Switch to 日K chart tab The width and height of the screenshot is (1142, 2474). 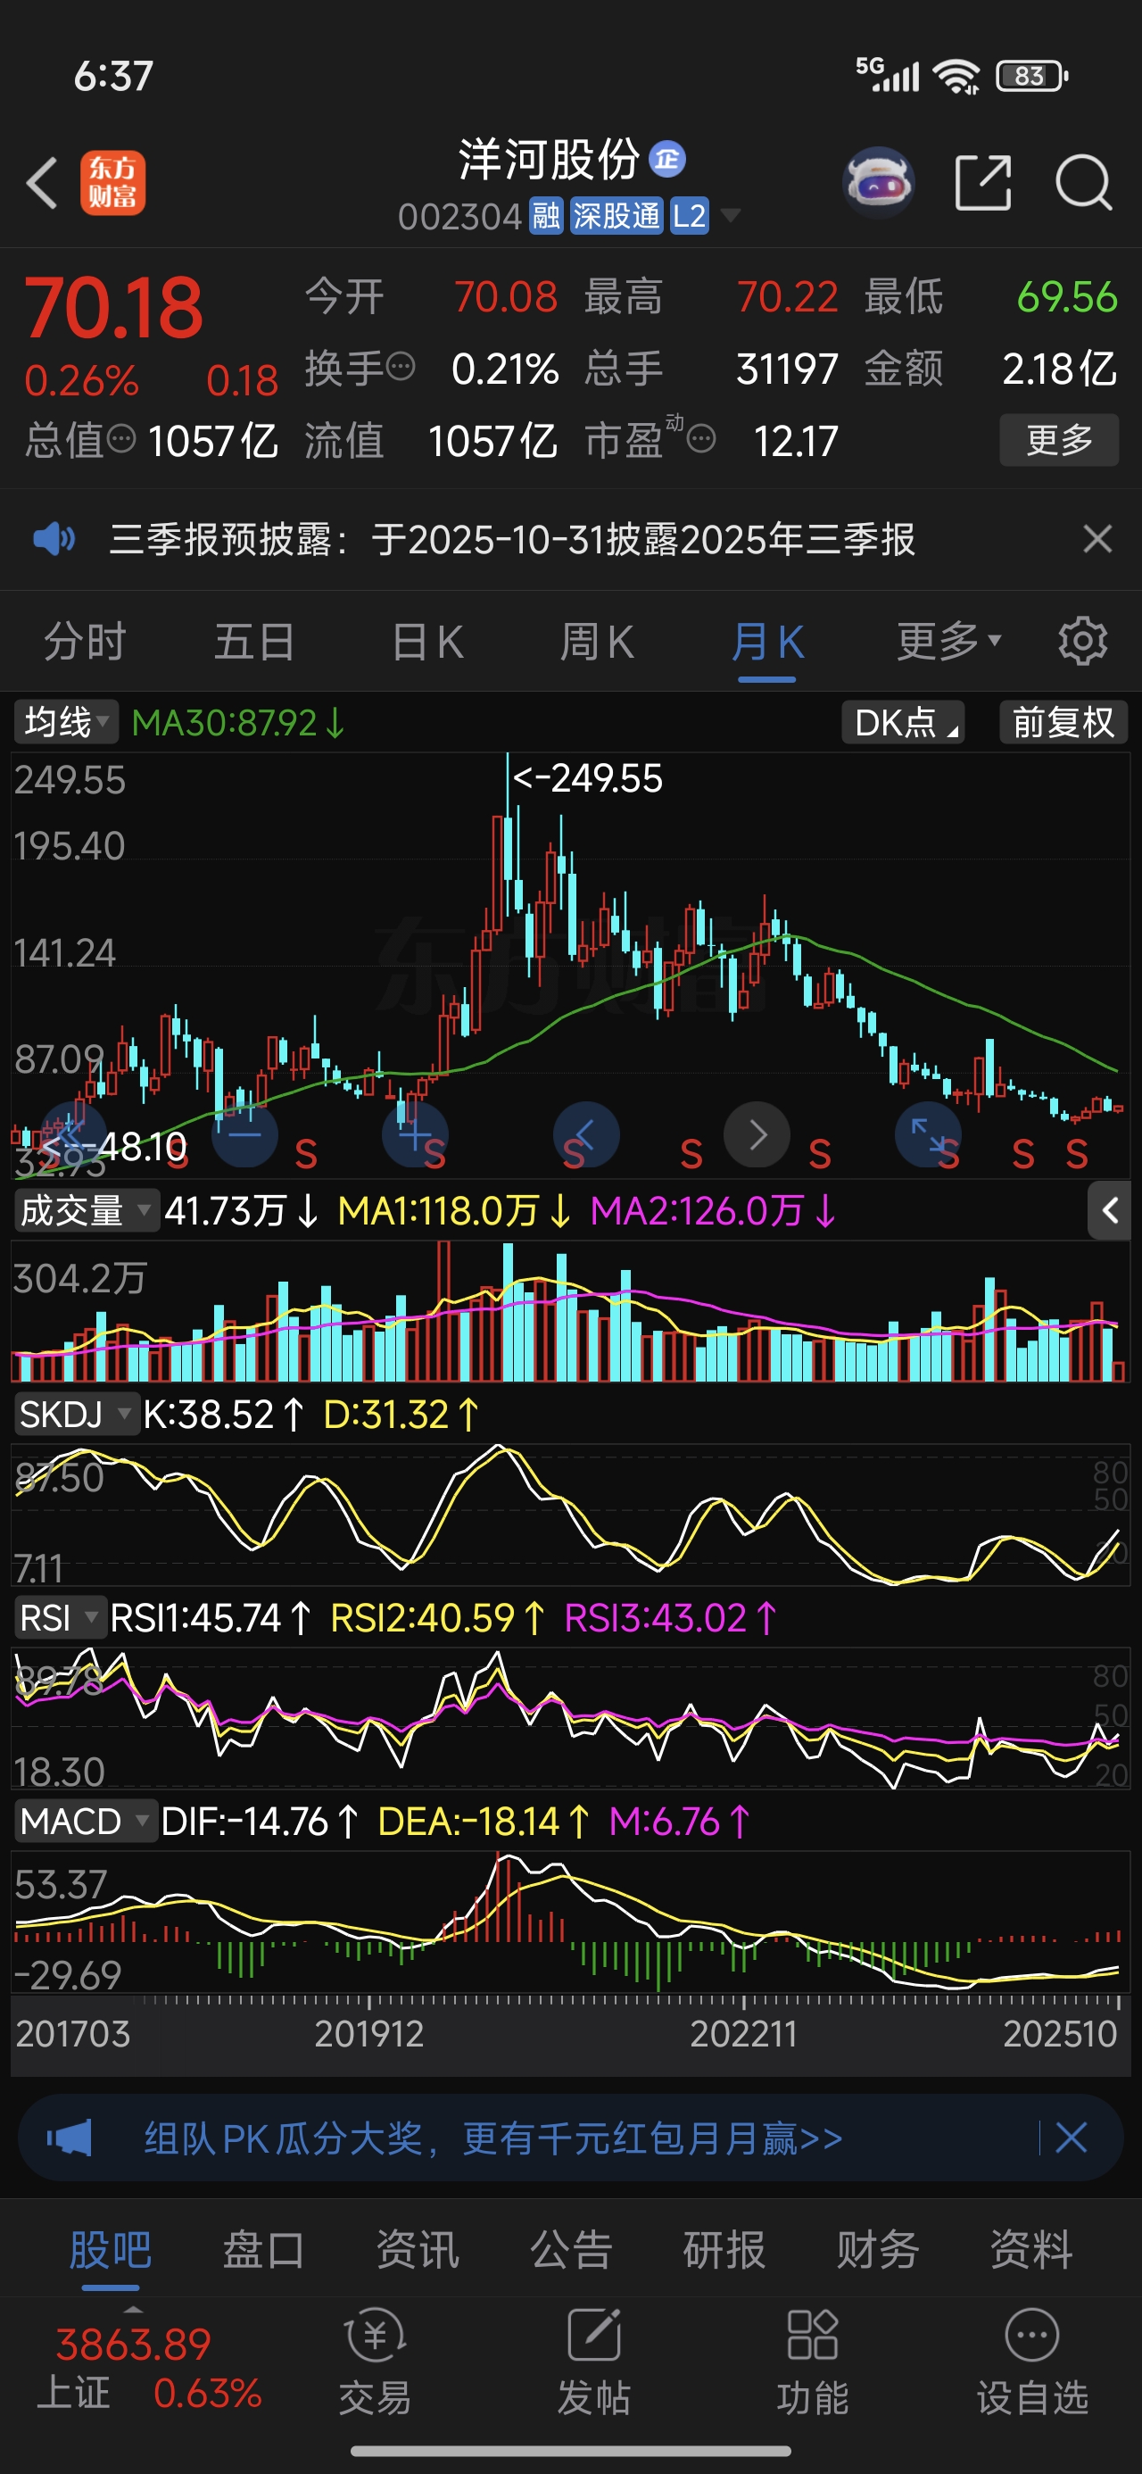(427, 641)
